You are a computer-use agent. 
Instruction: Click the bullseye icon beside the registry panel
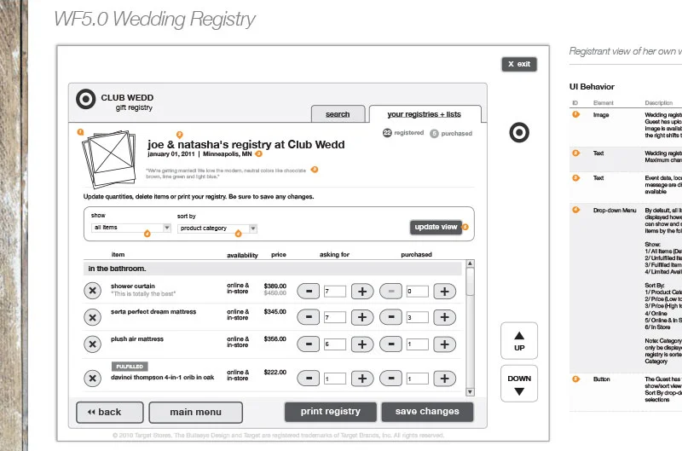pyautogui.click(x=519, y=132)
